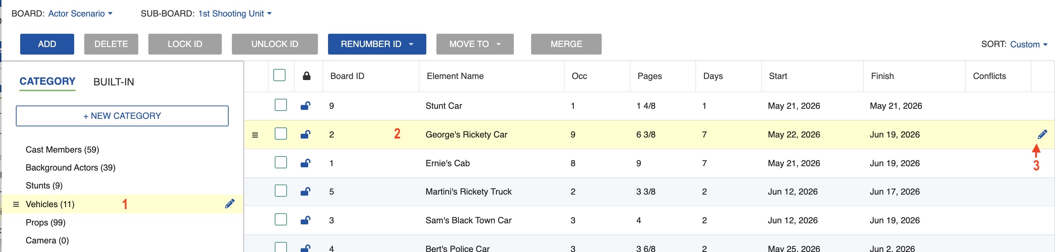
Task: Expand the Sub-Board 1st Shooting Unit dropdown
Action: tap(235, 14)
